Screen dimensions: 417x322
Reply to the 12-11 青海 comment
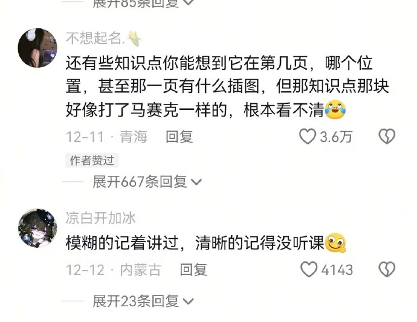coord(179,137)
